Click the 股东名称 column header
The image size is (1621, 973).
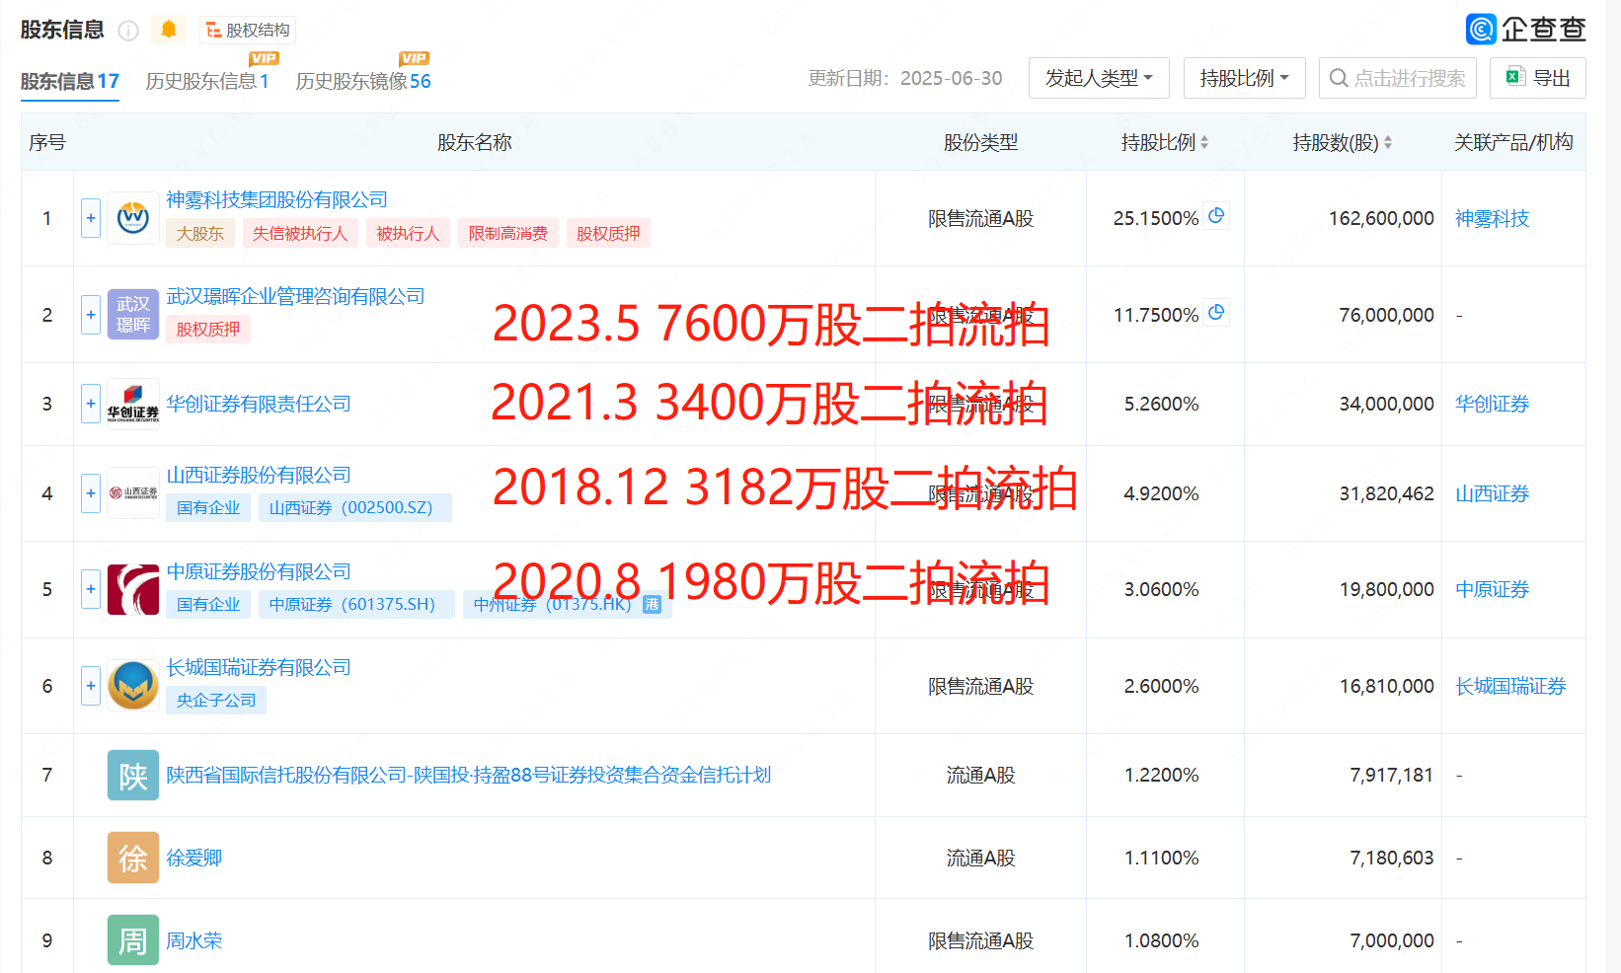click(474, 142)
